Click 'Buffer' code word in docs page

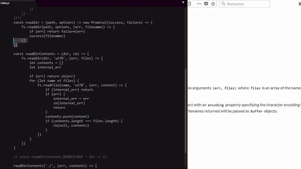pos(256,111)
